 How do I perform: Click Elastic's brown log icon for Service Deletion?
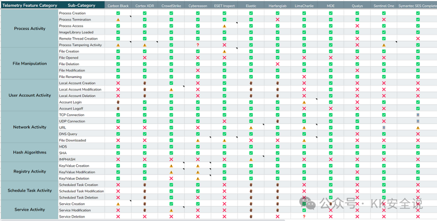pos(251,217)
